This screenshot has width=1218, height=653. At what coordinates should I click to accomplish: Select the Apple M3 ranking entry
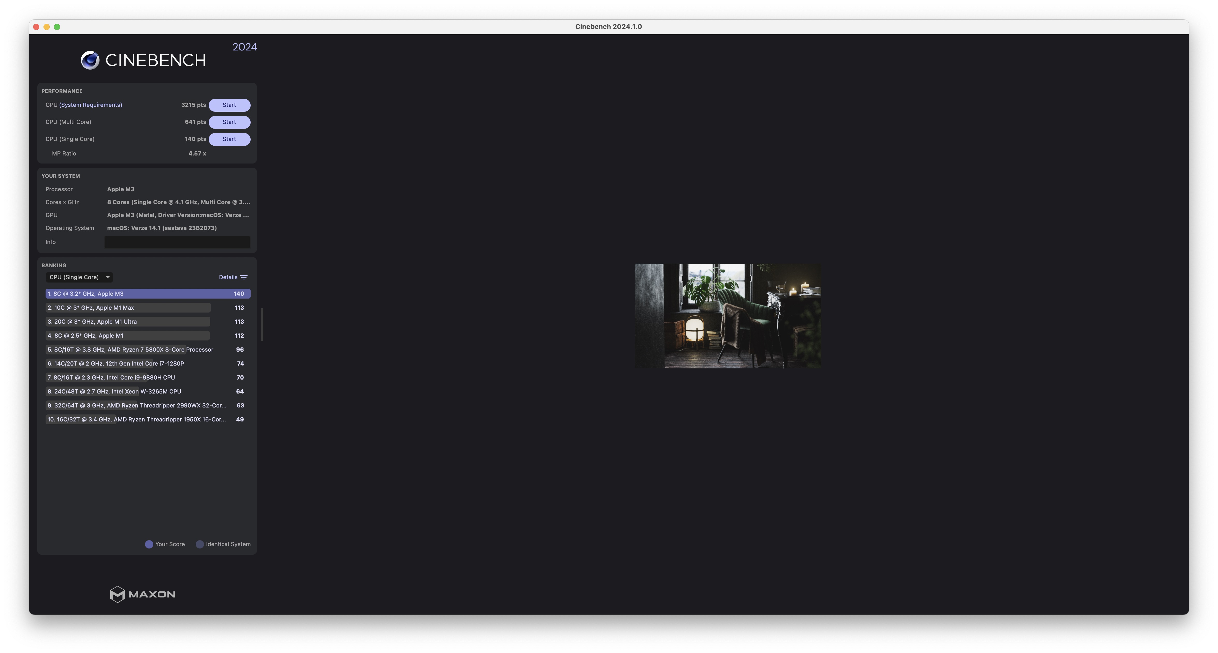148,293
